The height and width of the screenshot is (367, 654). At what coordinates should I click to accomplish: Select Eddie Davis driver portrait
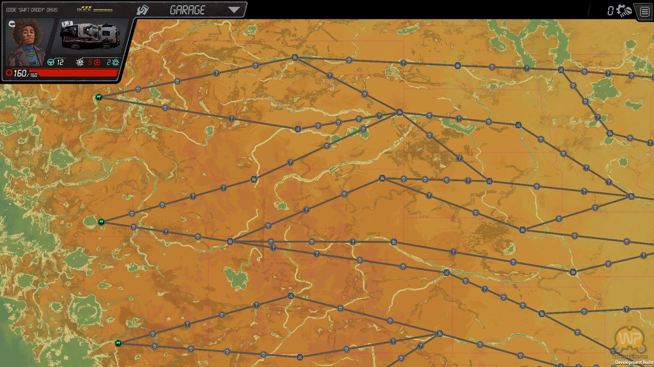point(27,42)
